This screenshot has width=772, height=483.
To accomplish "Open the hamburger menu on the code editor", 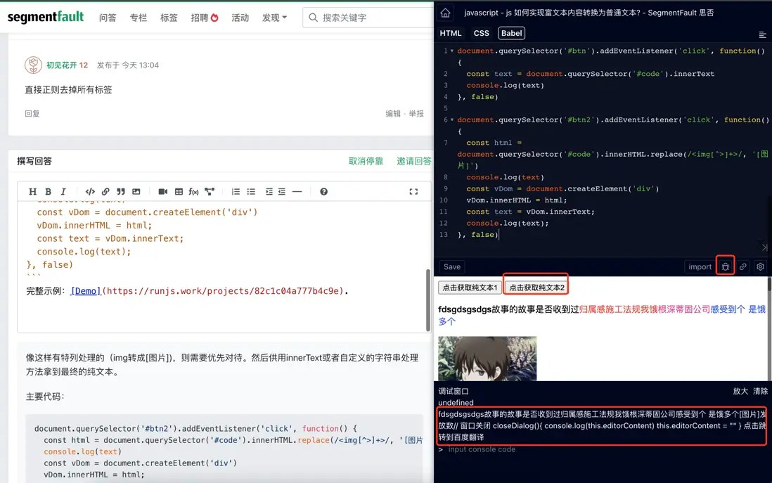I will click(764, 34).
